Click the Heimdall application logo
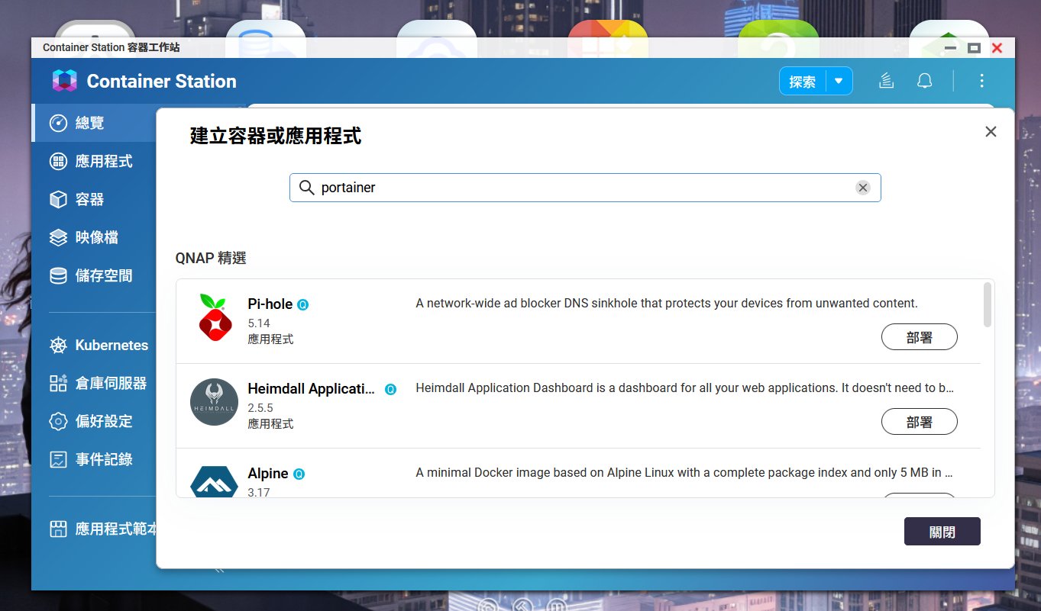Image resolution: width=1041 pixels, height=611 pixels. point(214,401)
